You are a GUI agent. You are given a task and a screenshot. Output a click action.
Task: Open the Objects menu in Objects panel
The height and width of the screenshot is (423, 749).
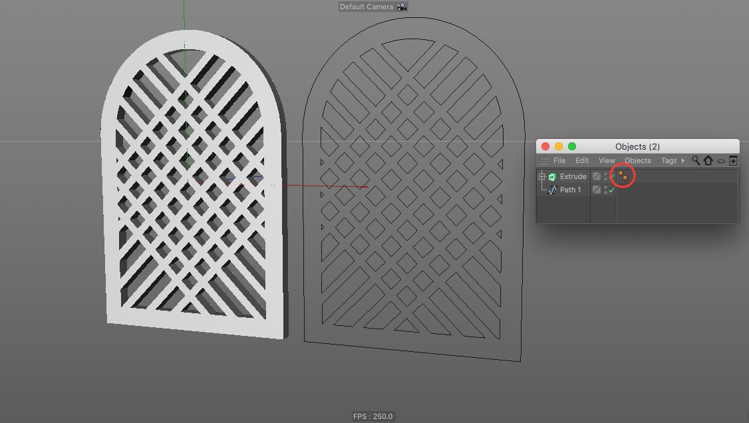pyautogui.click(x=638, y=160)
